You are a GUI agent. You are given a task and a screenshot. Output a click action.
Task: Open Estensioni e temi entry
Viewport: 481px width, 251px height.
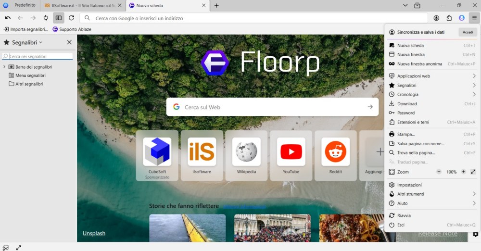(x=432, y=122)
